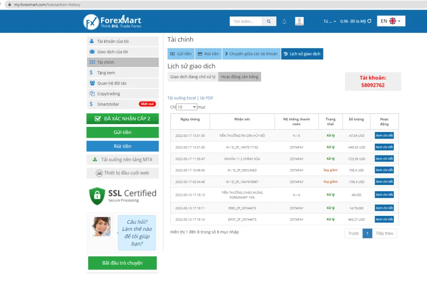Click the tải PDF link
This screenshot has width=427, height=281.
point(207,98)
